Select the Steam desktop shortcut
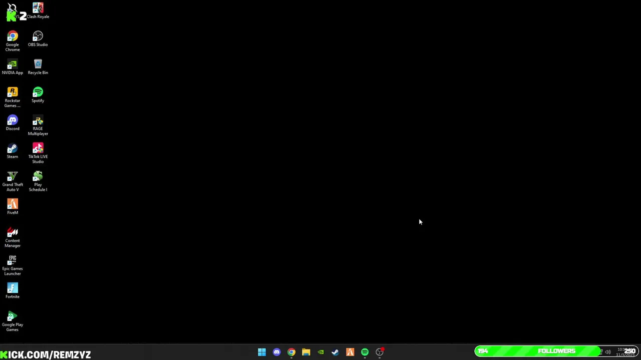Screen dimensions: 641x360 13,151
